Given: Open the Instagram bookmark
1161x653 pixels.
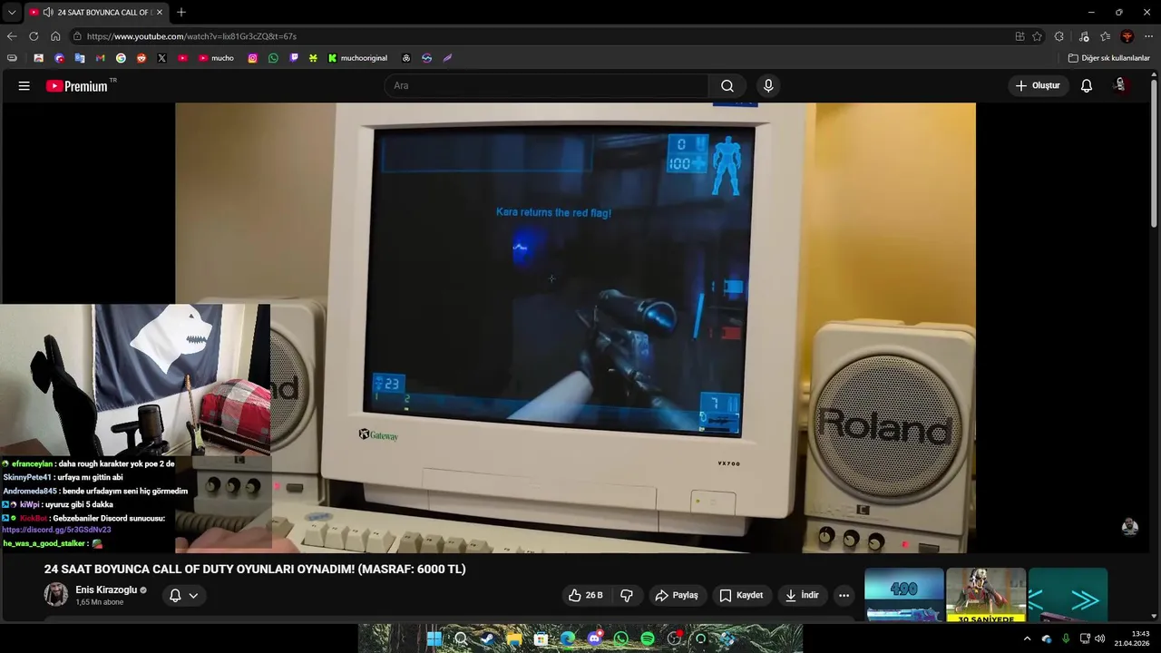Looking at the screenshot, I should [x=252, y=58].
